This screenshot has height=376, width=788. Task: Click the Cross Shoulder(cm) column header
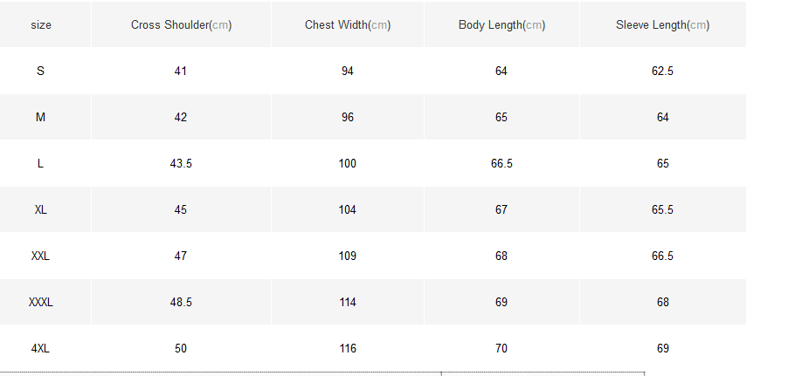[181, 25]
